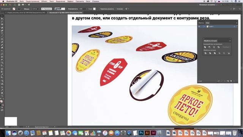Open InDesign from the Dock
This screenshot has width=243, height=137.
pos(153,133)
